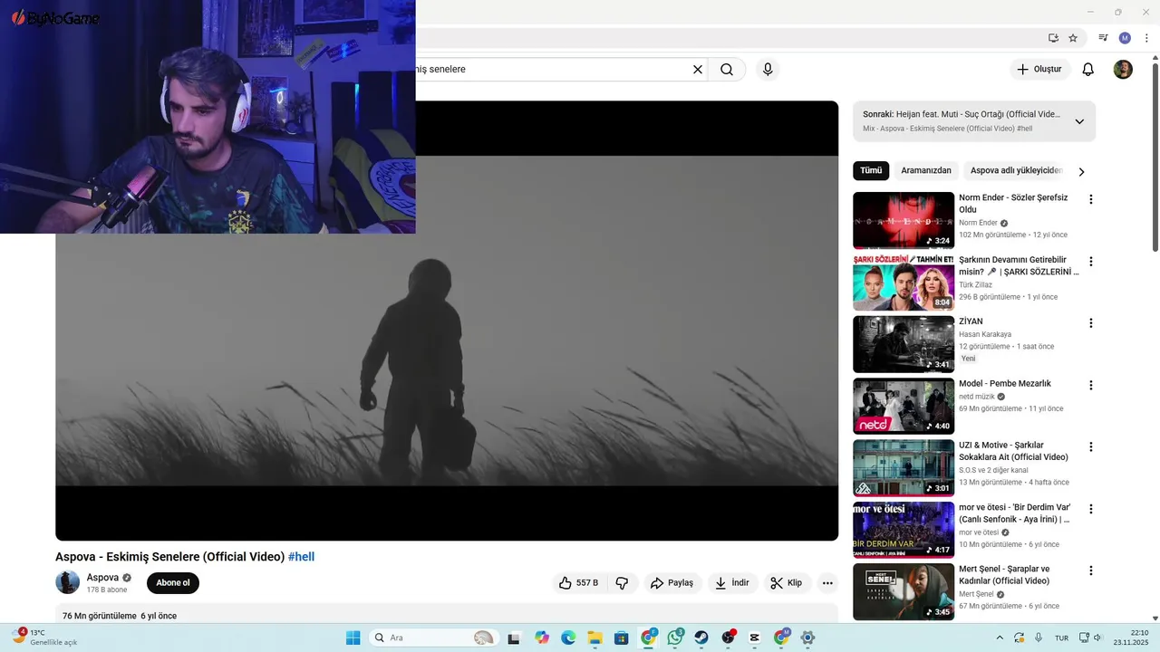The width and height of the screenshot is (1160, 652).
Task: Select the Aspova adlı yükleyiciden chip
Action: click(x=1016, y=170)
